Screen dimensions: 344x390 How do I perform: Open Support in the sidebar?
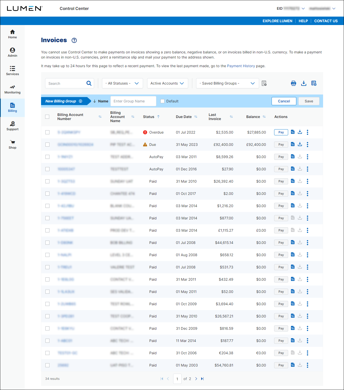click(12, 126)
